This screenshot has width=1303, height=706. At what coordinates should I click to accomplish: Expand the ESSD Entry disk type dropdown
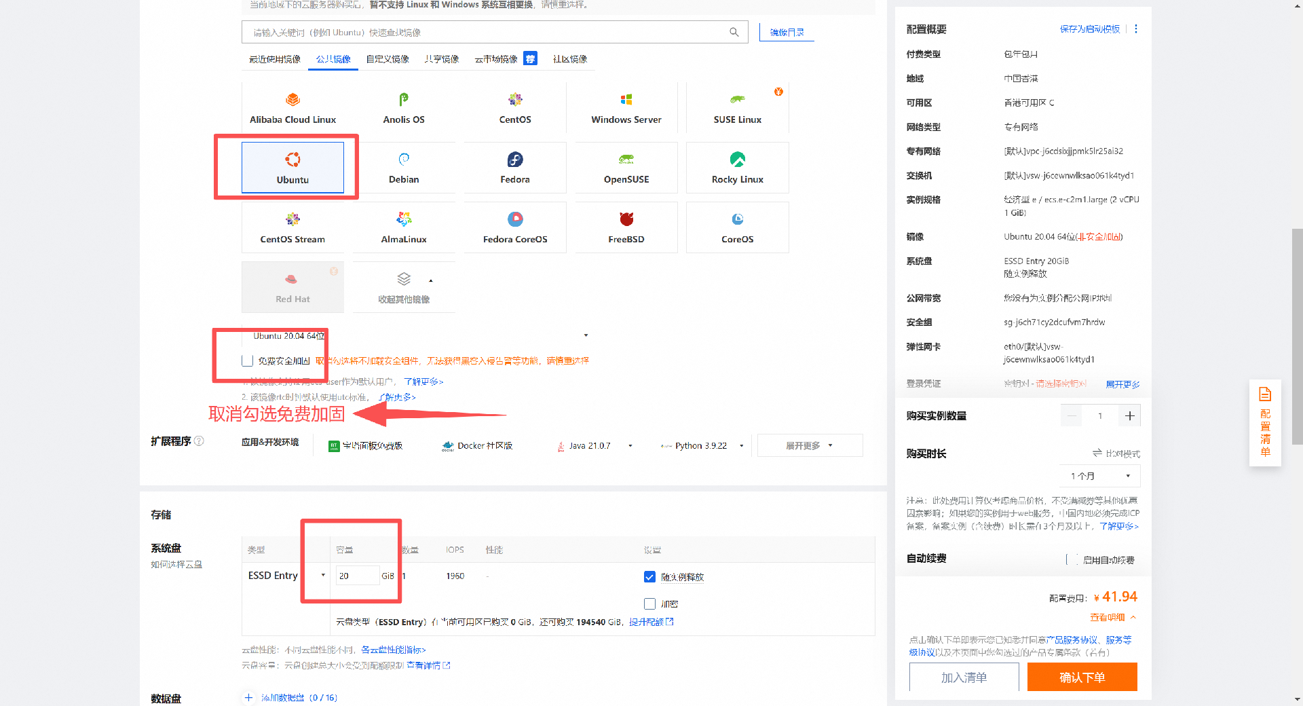tap(286, 576)
